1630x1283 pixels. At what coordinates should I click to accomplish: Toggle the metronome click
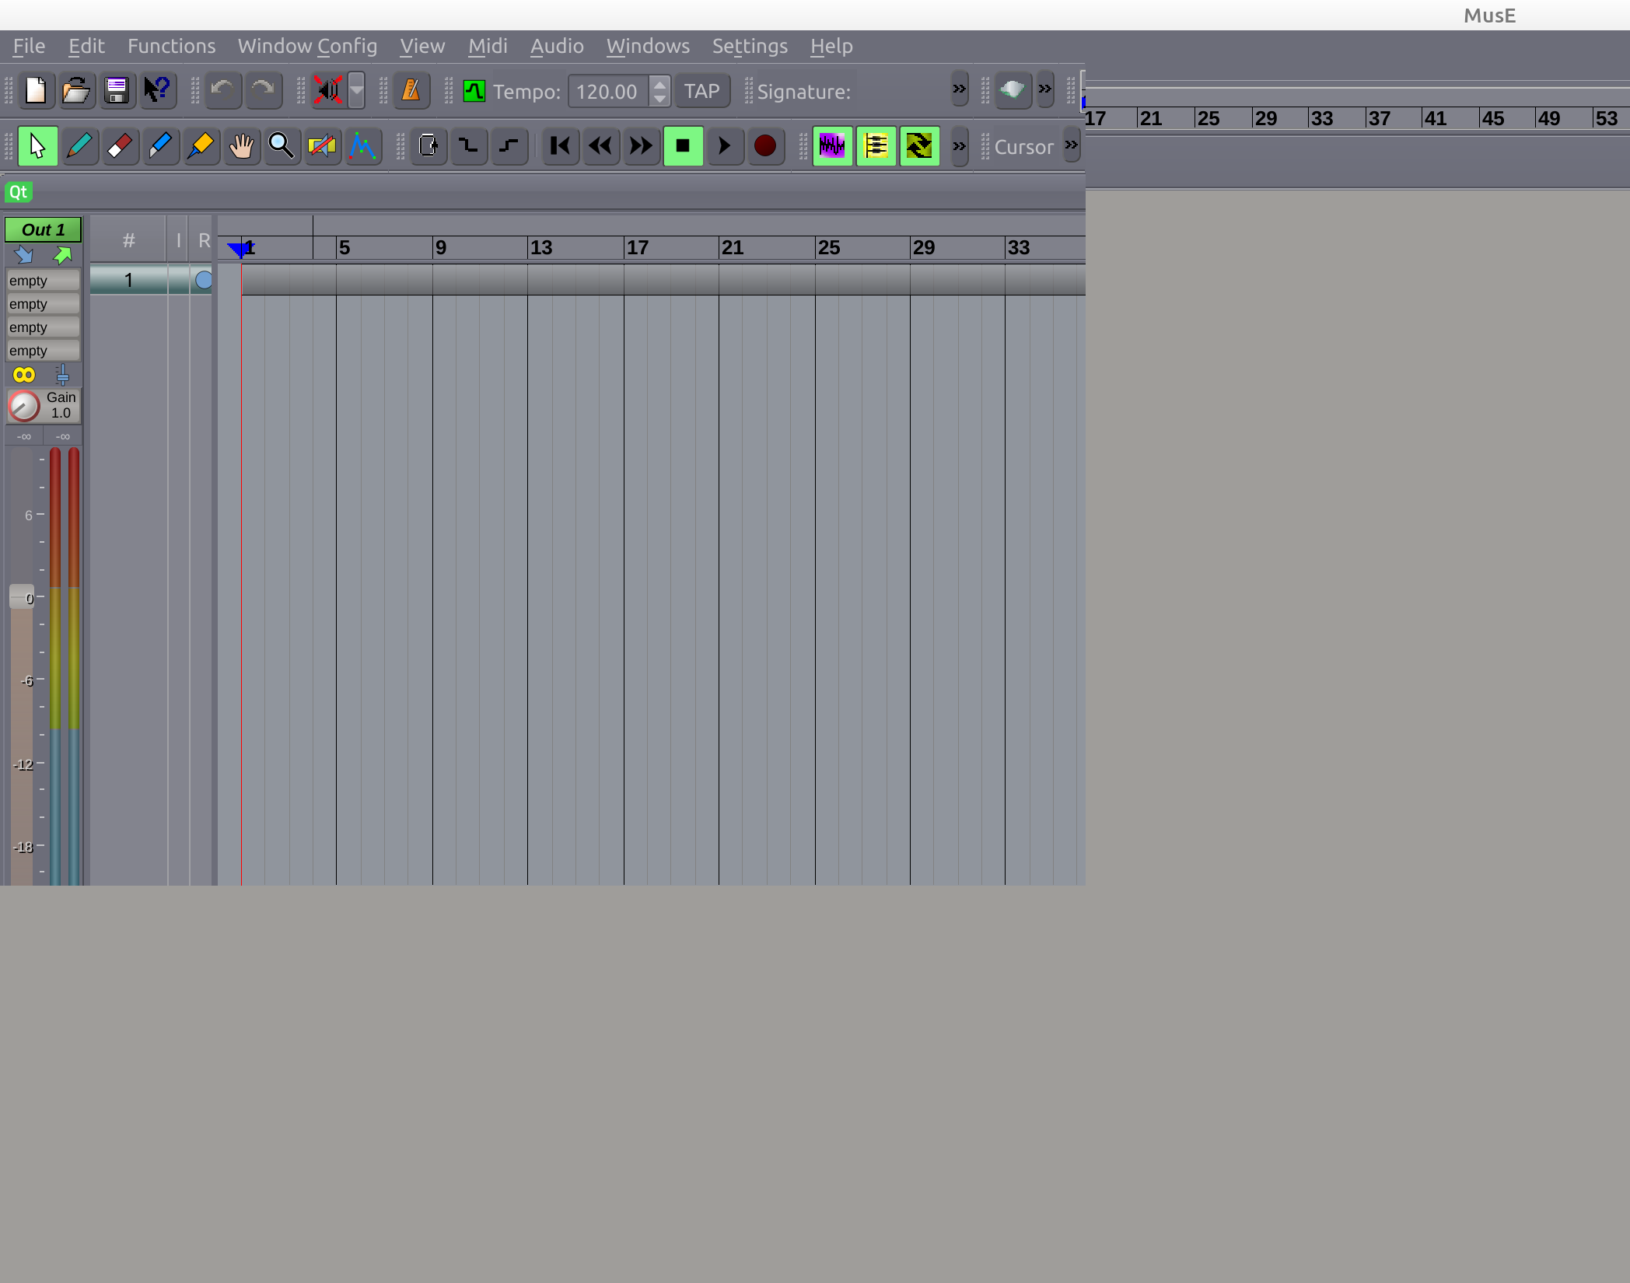411,91
